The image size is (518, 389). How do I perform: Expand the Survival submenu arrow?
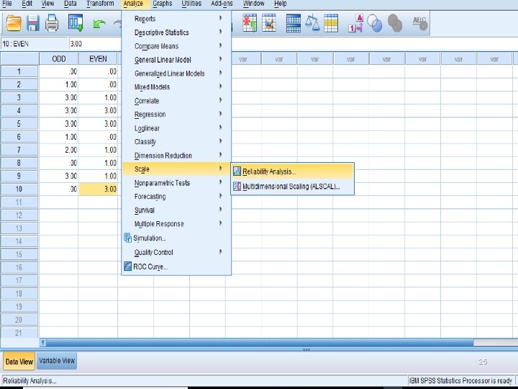tap(220, 210)
